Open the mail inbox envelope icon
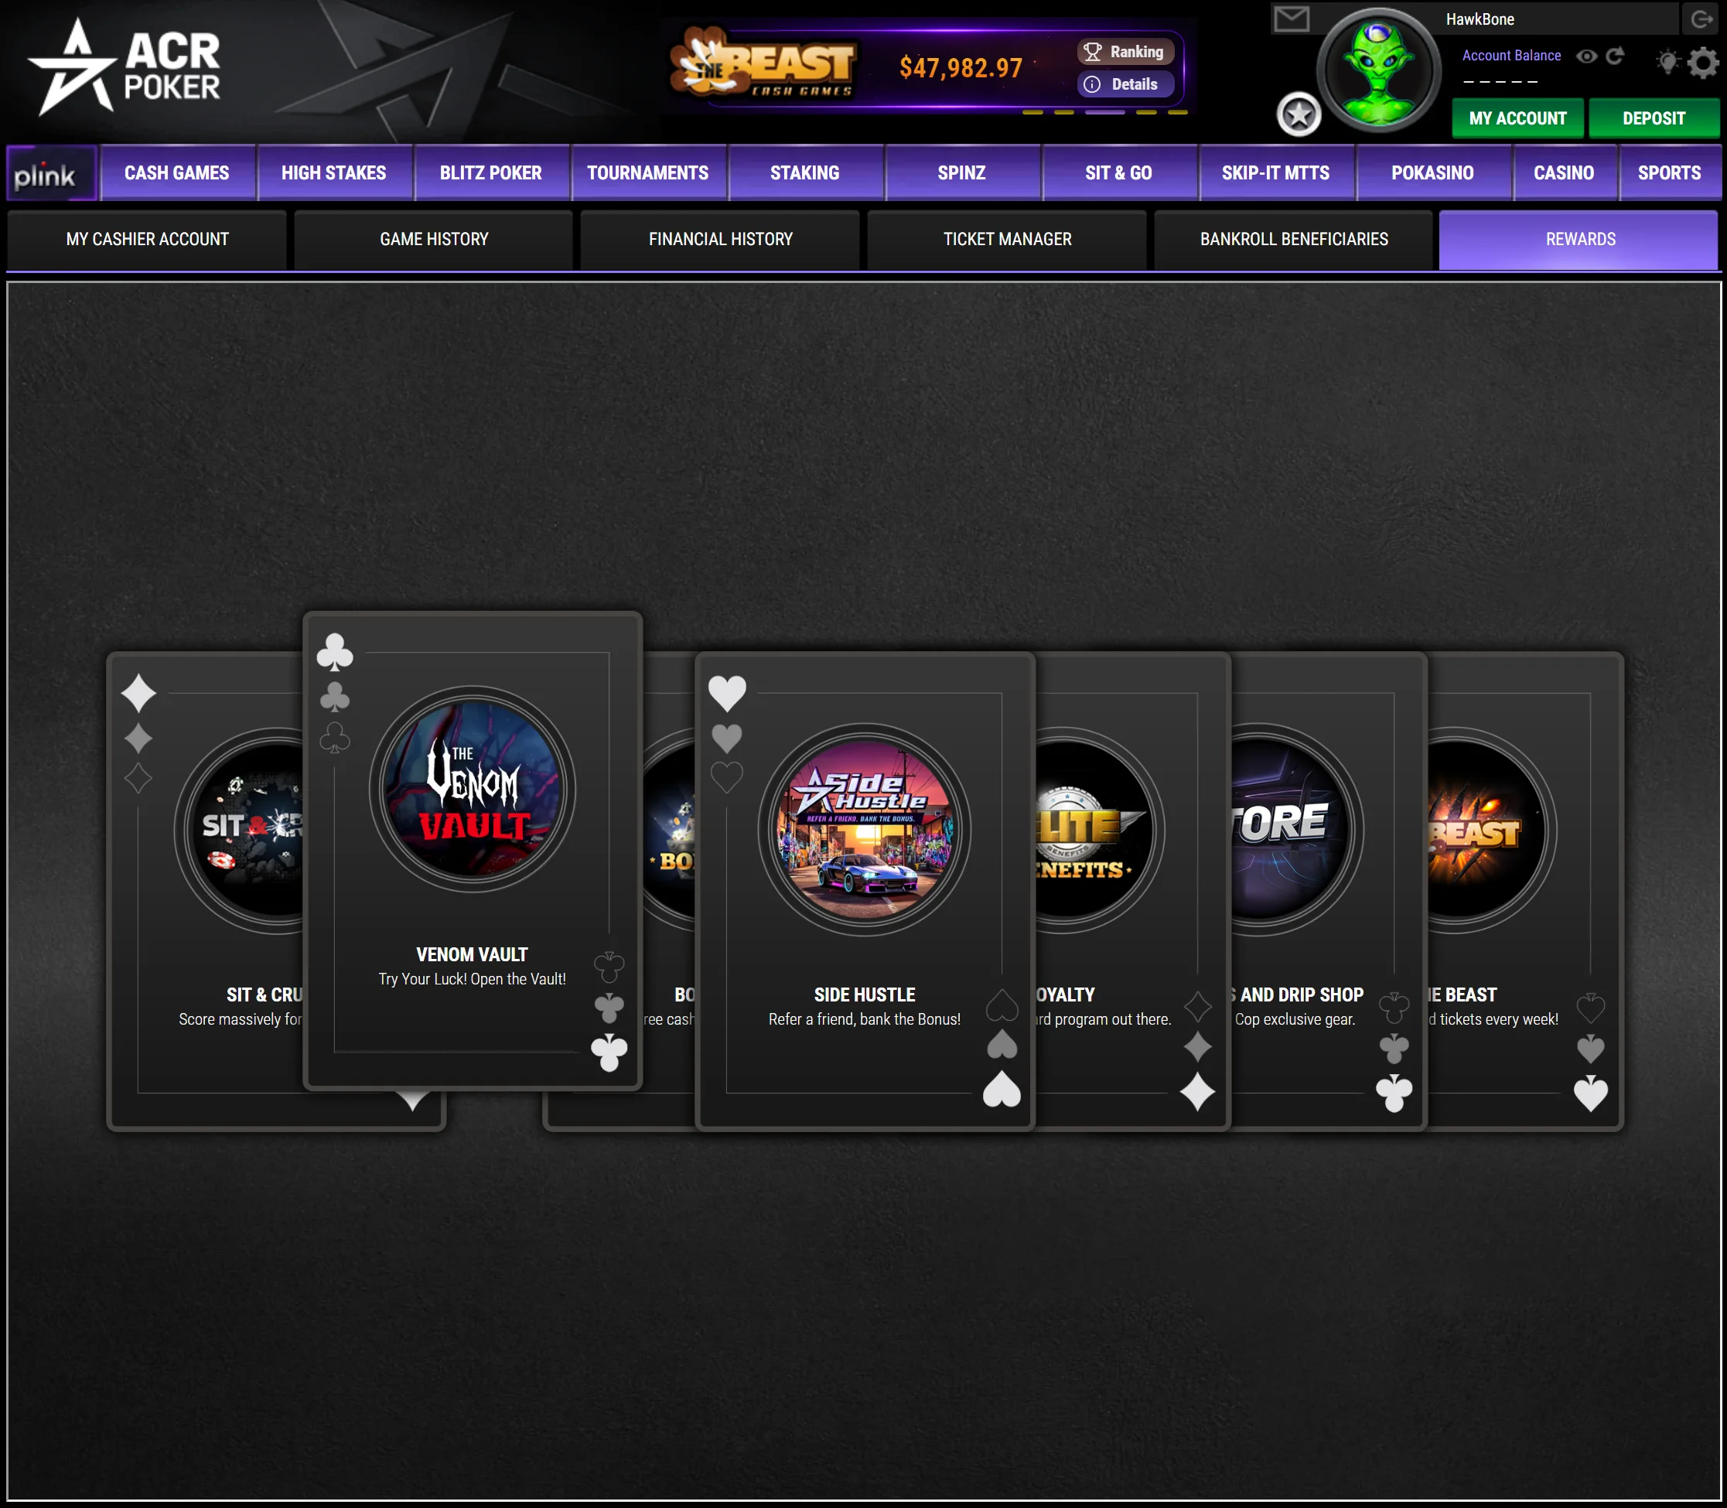Viewport: 1727px width, 1508px height. coord(1290,19)
